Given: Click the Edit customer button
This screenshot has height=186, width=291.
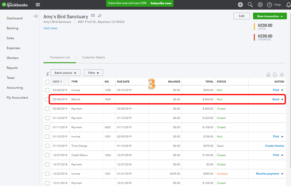Looking at the screenshot, I should tap(241, 16).
